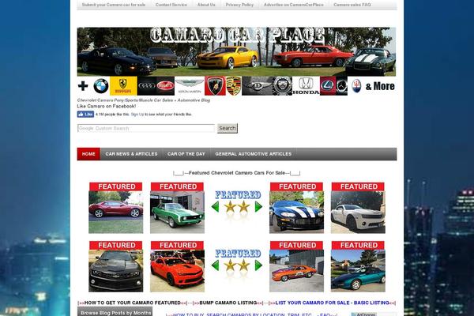Open the About Us page
This screenshot has height=316, width=474.
206,5
